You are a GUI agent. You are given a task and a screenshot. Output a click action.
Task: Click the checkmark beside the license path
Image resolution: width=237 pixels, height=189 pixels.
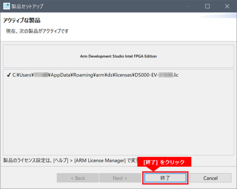click(x=9, y=75)
